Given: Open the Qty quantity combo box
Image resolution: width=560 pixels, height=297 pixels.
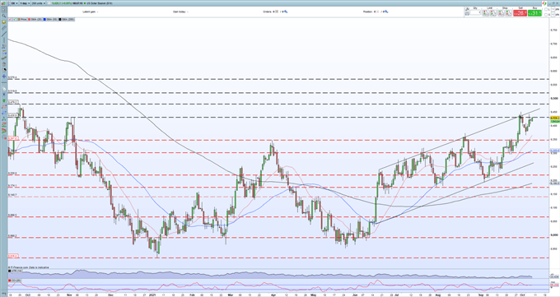Looking at the screenshot, I should click(x=475, y=12).
